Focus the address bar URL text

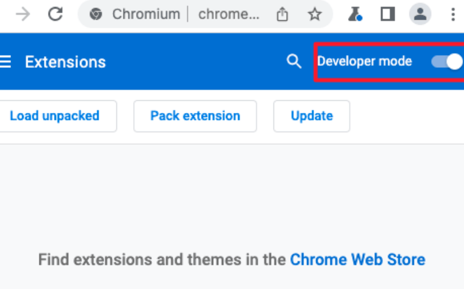click(229, 14)
